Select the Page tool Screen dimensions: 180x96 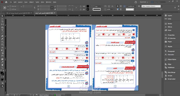tap(2, 21)
